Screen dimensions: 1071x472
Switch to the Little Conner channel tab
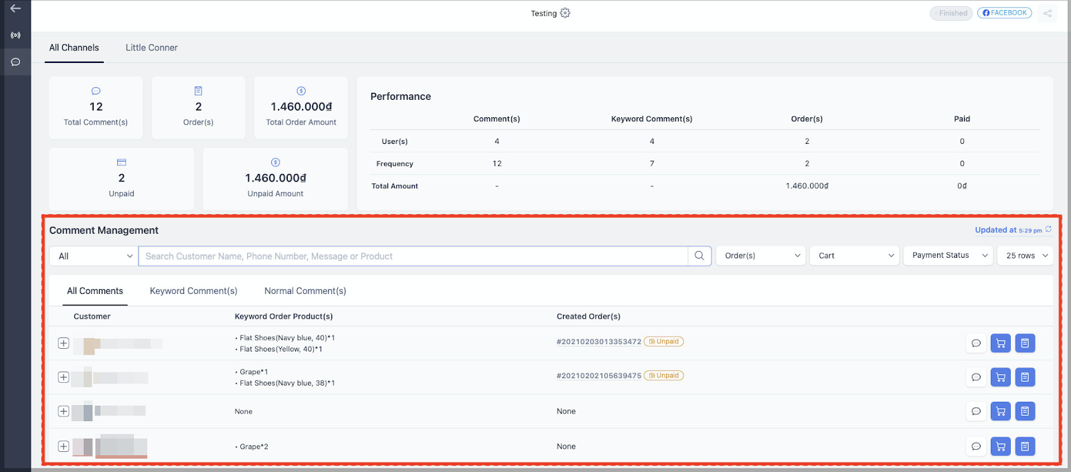[x=151, y=48]
